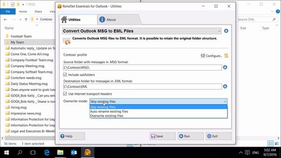Switch to the Utilities tab
The width and height of the screenshot is (281, 158).
tap(78, 20)
